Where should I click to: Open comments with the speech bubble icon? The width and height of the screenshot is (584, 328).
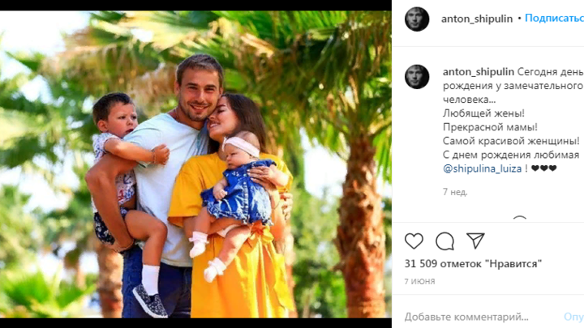444,241
